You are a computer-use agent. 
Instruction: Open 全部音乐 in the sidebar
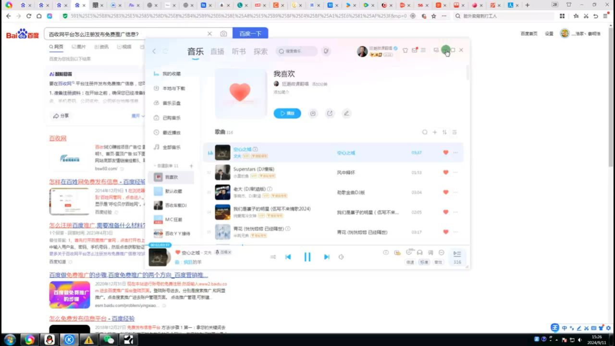(x=172, y=147)
